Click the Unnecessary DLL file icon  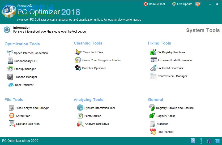click(x=10, y=61)
